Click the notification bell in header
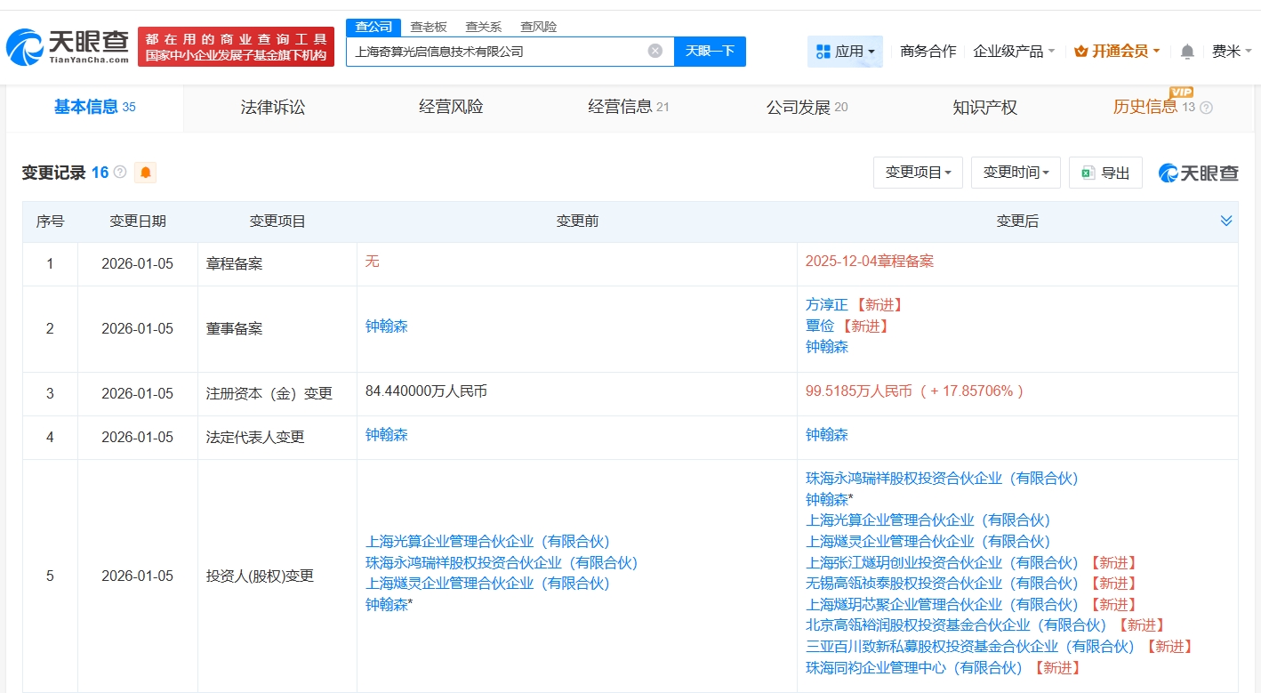The image size is (1261, 693). coord(1187,52)
